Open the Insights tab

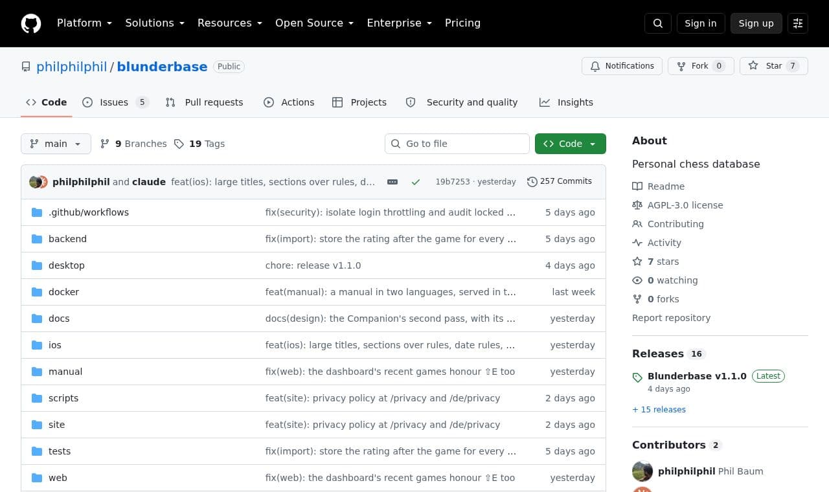coord(566,102)
